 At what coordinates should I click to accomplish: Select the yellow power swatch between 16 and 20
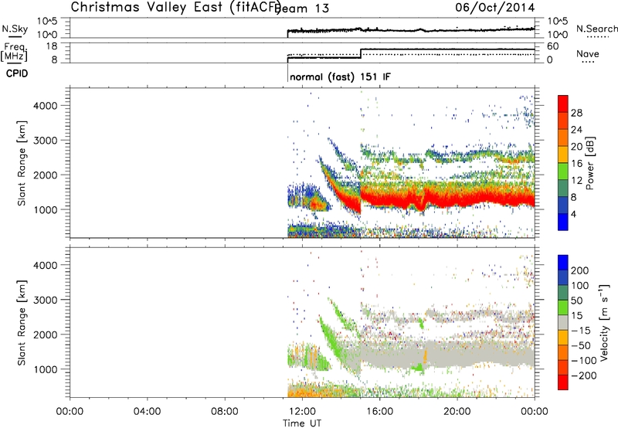click(x=563, y=155)
